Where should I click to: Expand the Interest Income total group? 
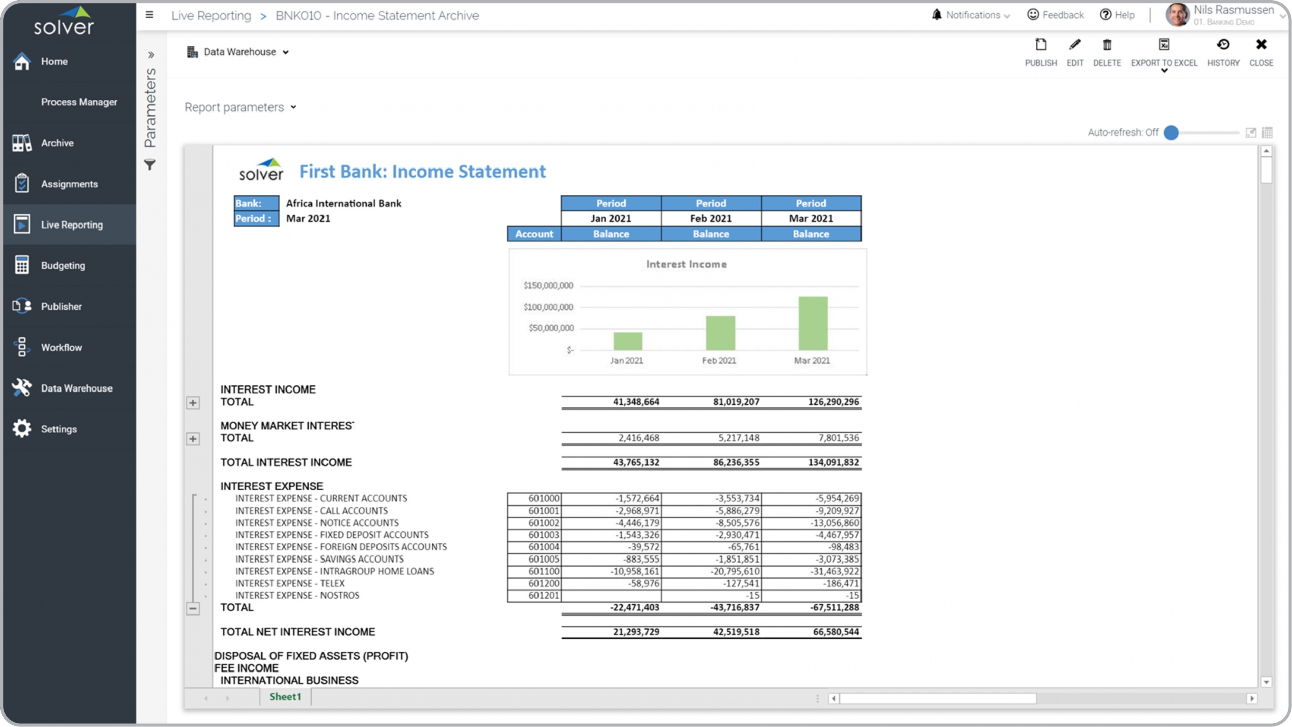(193, 403)
